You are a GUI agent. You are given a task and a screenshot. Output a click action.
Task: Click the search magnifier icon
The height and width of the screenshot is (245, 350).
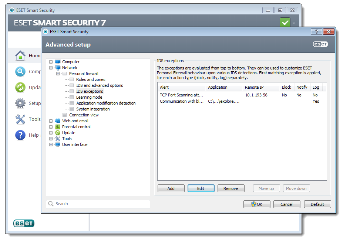pyautogui.click(x=51, y=204)
